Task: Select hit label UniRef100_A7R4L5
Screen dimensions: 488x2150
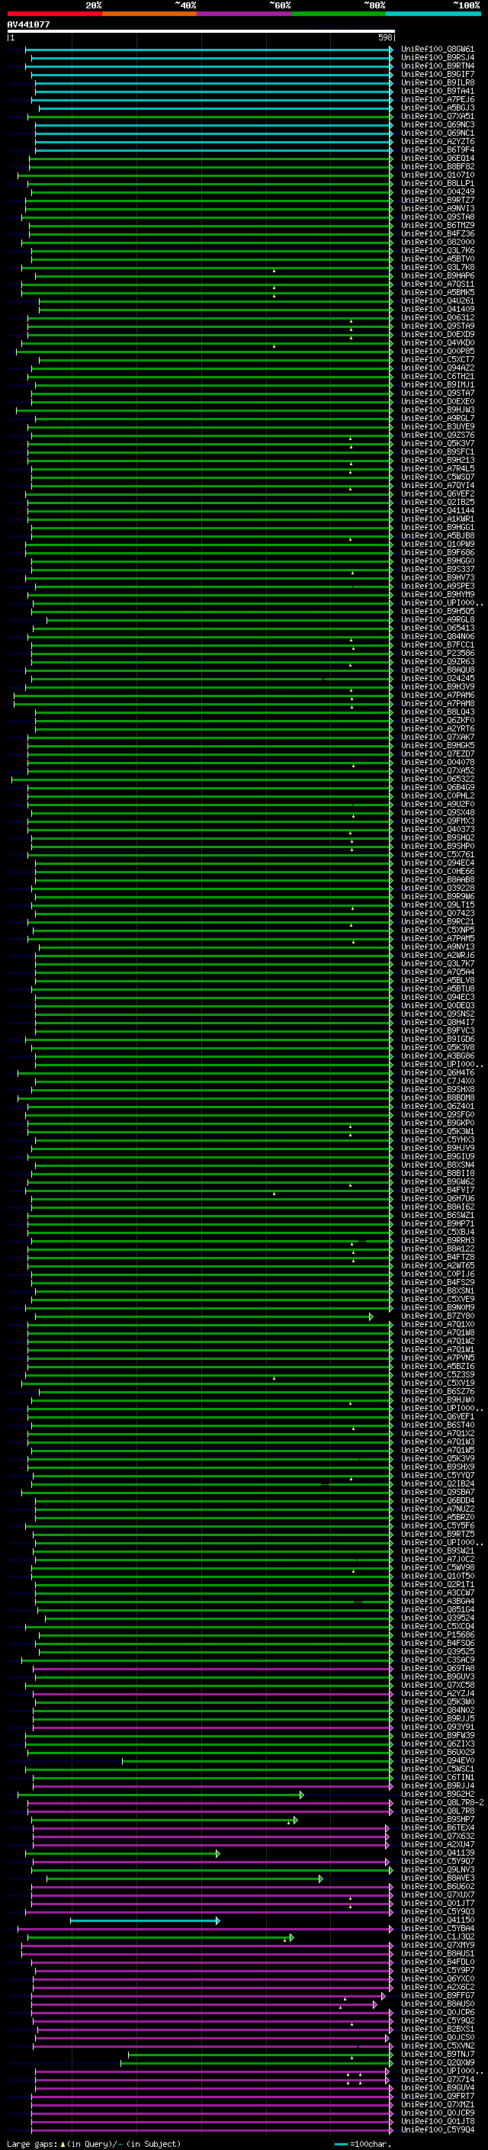Action: click(x=438, y=468)
